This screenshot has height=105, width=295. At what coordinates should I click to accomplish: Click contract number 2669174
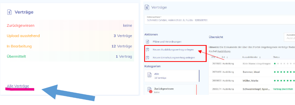coord(217,89)
